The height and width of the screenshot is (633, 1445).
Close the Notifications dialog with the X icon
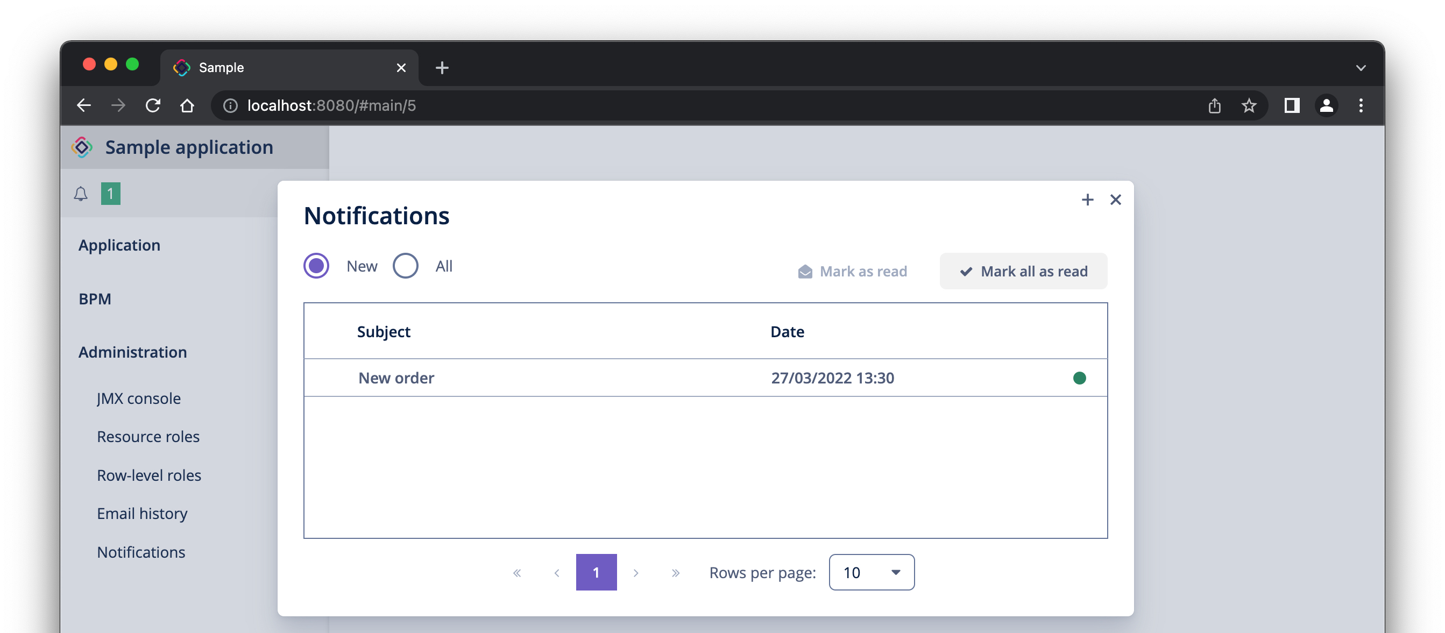click(1115, 200)
